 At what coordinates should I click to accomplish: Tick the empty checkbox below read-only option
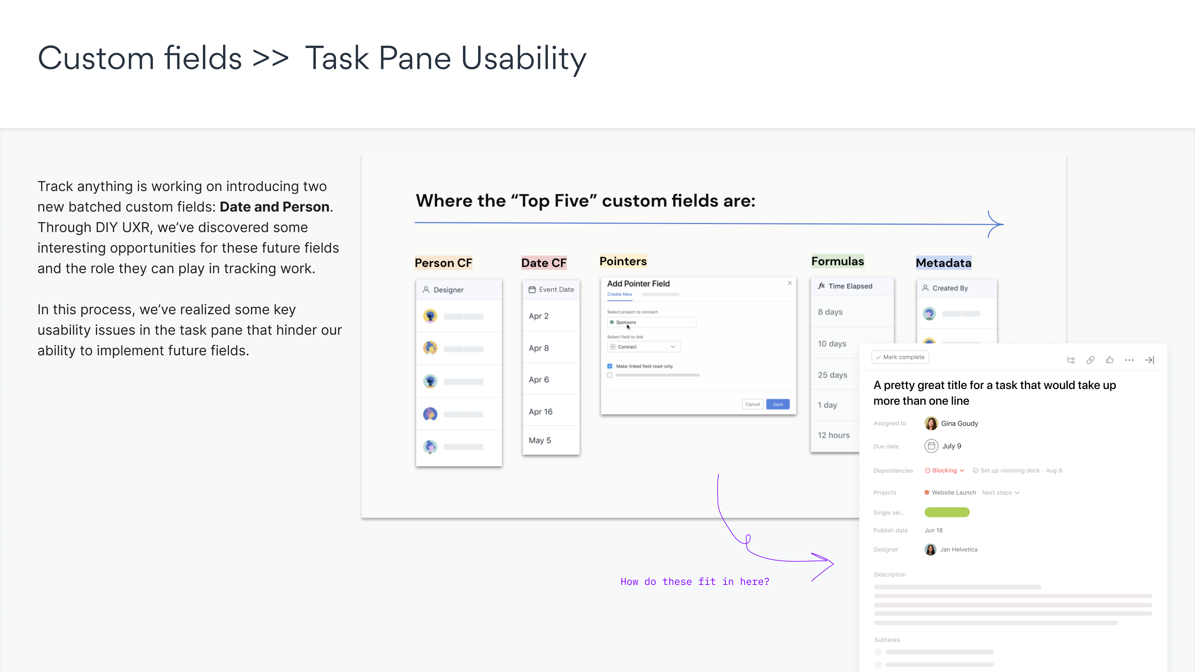click(610, 375)
